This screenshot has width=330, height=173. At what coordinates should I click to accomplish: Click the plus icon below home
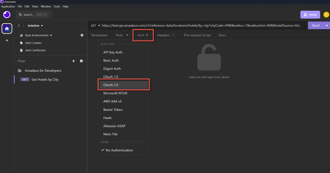point(7,41)
